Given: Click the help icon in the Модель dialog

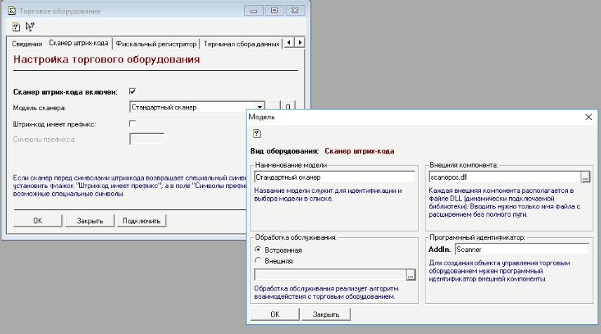Looking at the screenshot, I should pyautogui.click(x=257, y=133).
